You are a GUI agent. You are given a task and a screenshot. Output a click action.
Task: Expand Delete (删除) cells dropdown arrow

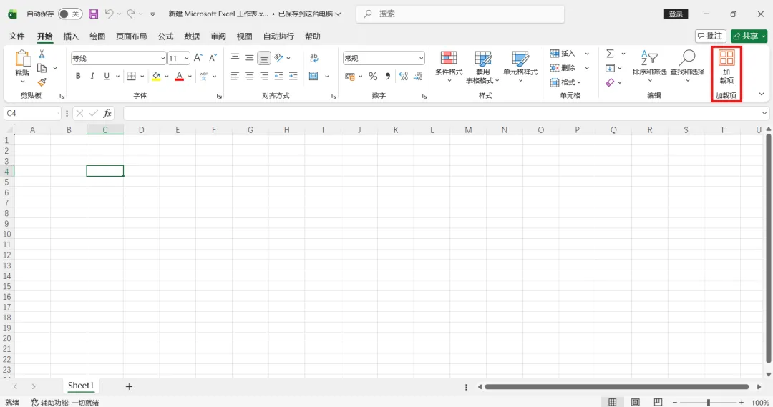[x=587, y=68]
